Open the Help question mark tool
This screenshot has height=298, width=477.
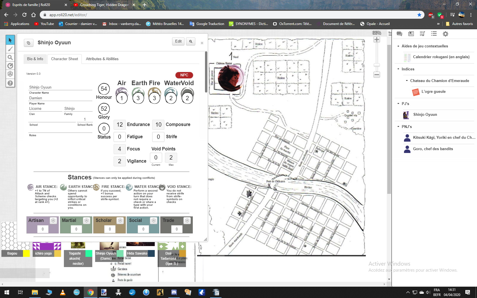point(10,83)
